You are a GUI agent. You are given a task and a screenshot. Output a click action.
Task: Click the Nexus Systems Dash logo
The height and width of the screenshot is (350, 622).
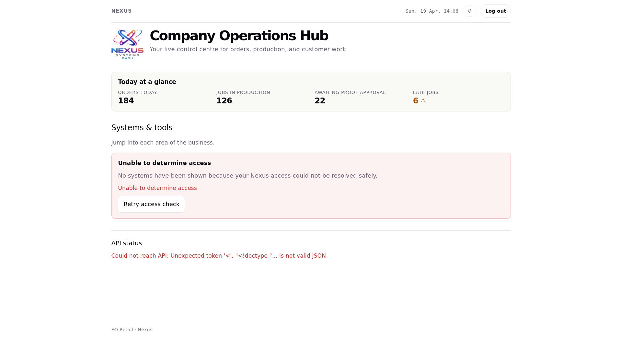click(x=127, y=44)
